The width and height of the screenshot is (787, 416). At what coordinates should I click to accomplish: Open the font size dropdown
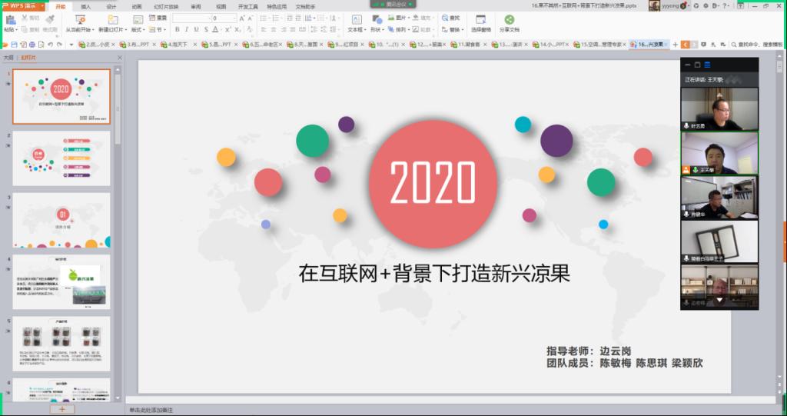(235, 18)
